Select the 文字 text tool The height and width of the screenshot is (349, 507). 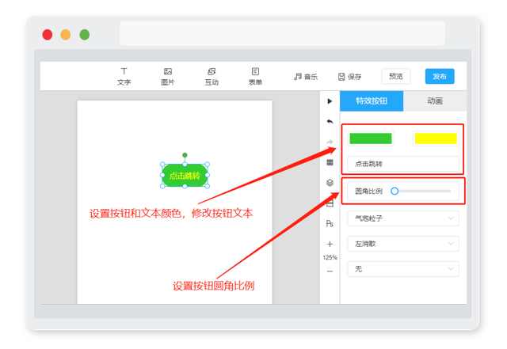[124, 77]
